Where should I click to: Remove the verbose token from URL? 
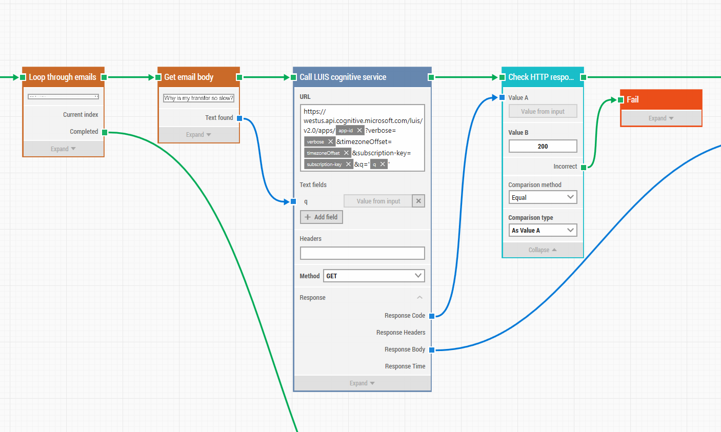(x=331, y=142)
